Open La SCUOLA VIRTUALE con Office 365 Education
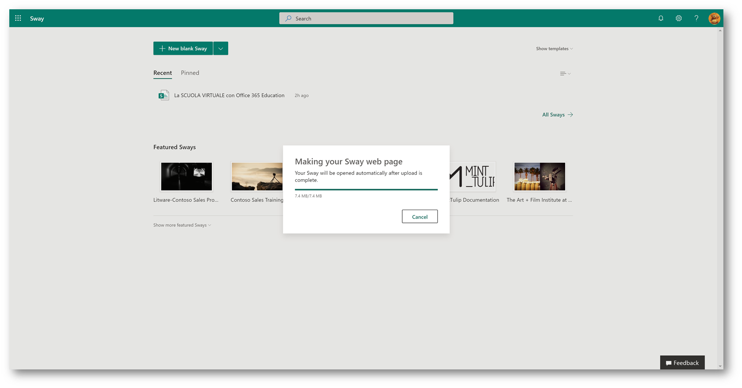 coord(229,95)
